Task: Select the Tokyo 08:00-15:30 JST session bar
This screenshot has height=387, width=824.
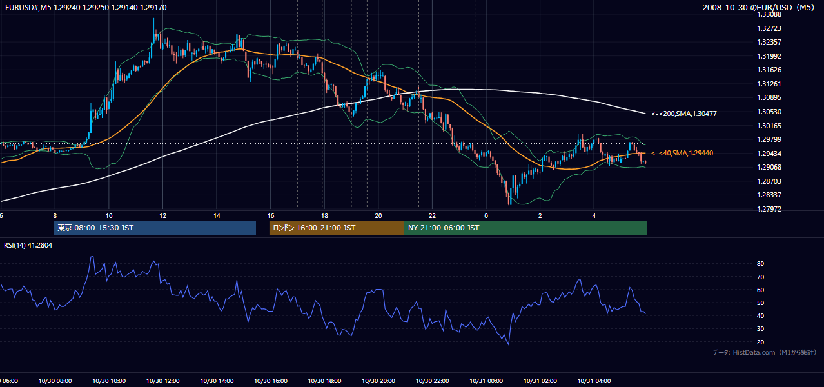Action: 155,228
